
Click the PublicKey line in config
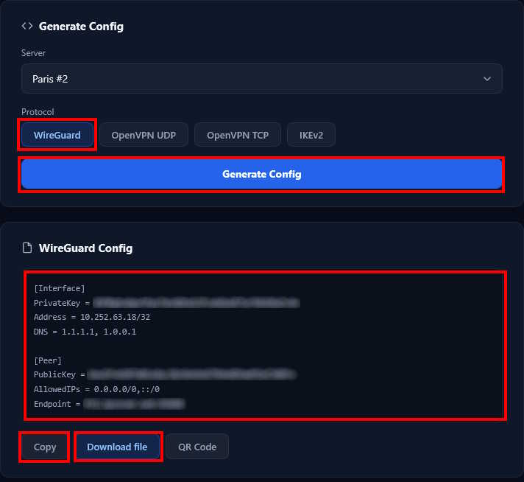click(165, 374)
